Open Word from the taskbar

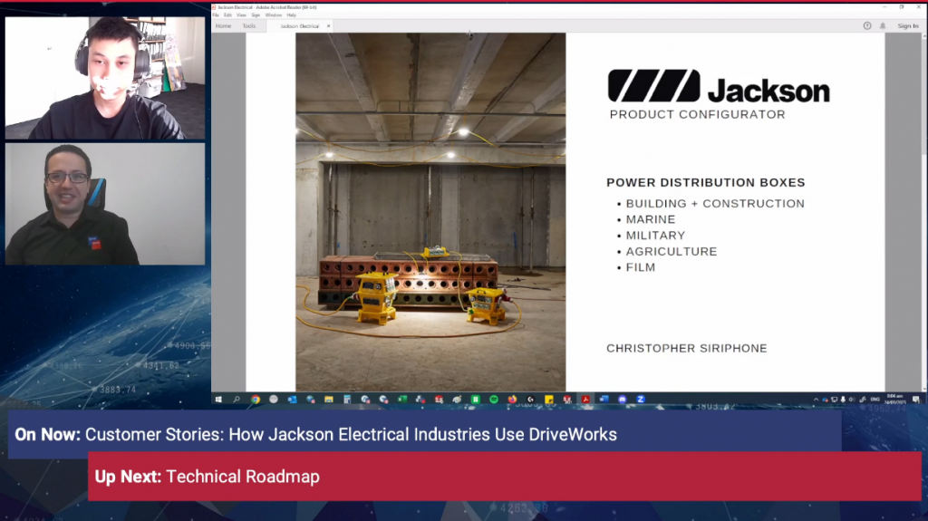pos(604,400)
